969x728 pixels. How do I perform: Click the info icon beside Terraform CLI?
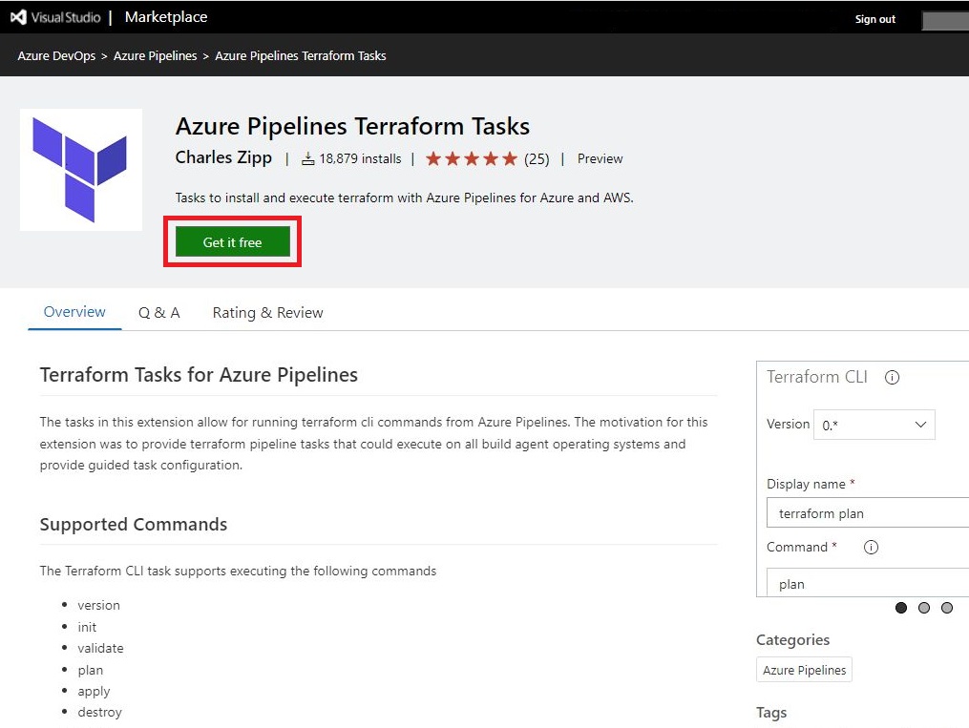[892, 377]
